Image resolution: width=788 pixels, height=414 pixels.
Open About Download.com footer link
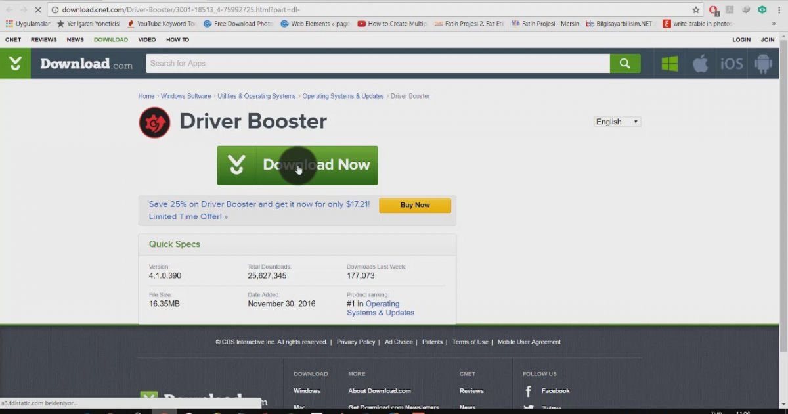(380, 391)
